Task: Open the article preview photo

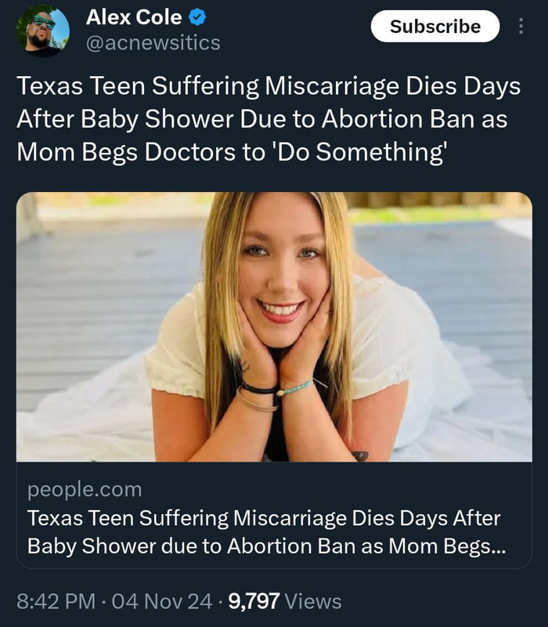Action: (x=274, y=327)
